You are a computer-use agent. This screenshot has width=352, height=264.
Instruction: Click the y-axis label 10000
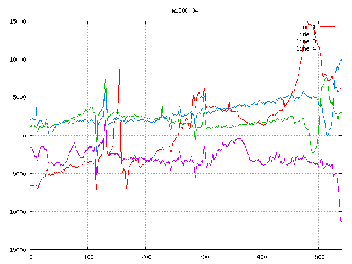coord(18,59)
